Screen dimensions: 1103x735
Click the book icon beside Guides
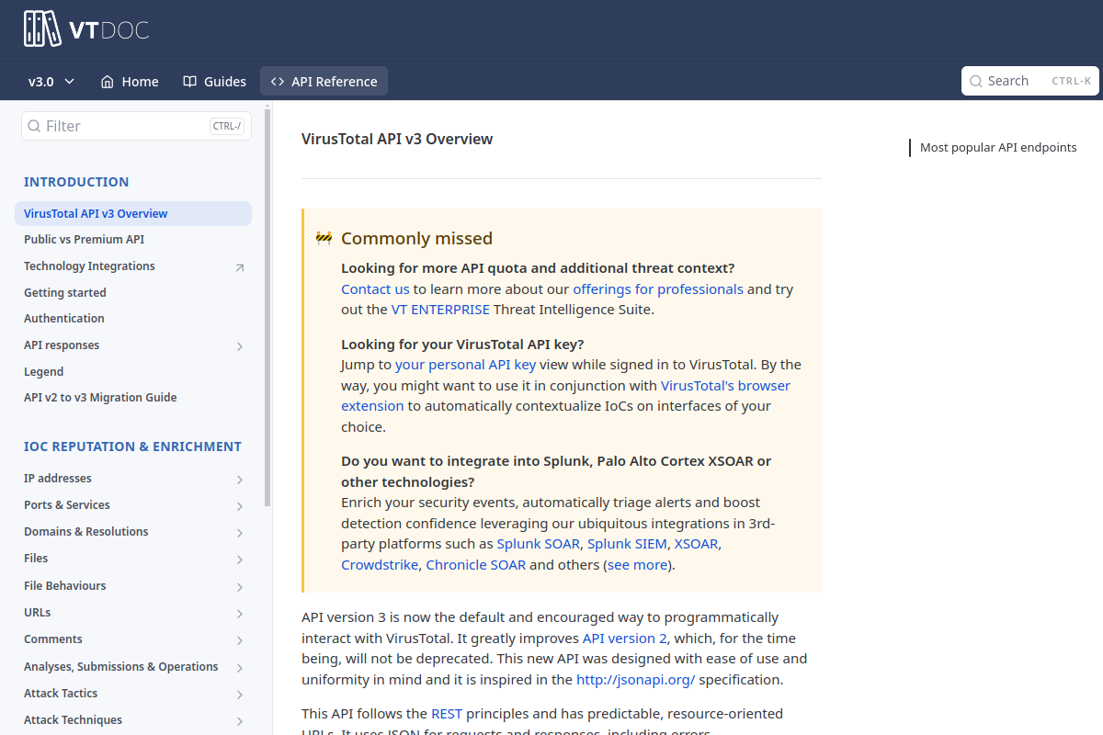[x=190, y=81]
